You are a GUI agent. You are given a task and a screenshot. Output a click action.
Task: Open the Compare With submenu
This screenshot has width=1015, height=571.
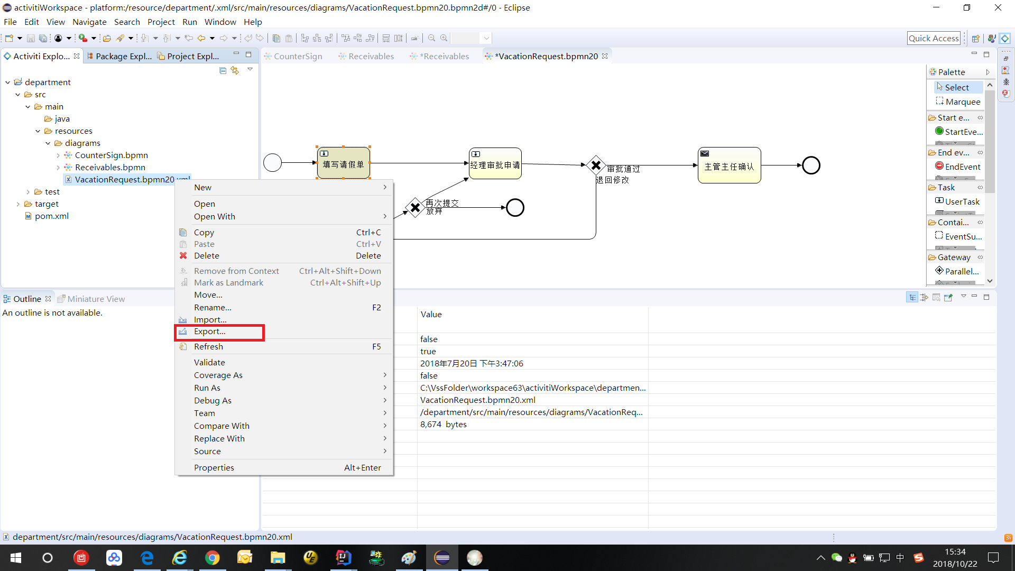coord(284,426)
